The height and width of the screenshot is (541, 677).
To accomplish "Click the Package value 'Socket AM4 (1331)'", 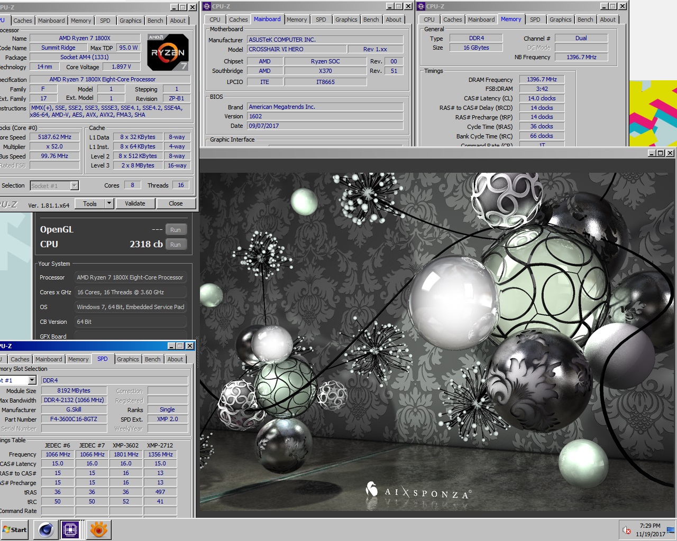I will [x=85, y=57].
